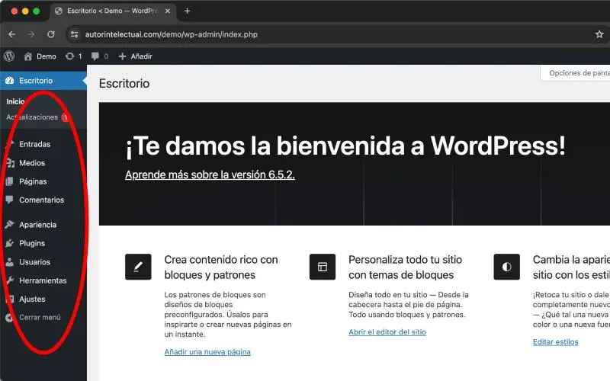Click the Demo site name in admin bar
The width and height of the screenshot is (610, 381).
47,56
